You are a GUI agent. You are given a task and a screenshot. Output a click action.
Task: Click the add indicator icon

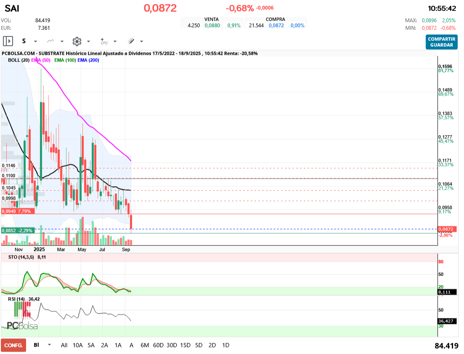point(104,41)
